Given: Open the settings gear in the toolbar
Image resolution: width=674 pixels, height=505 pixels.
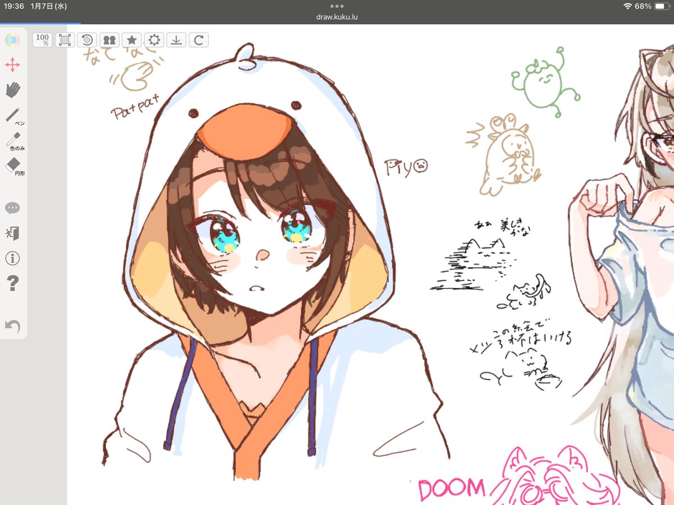Looking at the screenshot, I should (x=154, y=39).
